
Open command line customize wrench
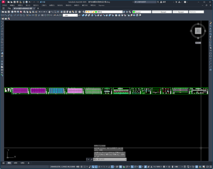pyautogui.click(x=91, y=159)
